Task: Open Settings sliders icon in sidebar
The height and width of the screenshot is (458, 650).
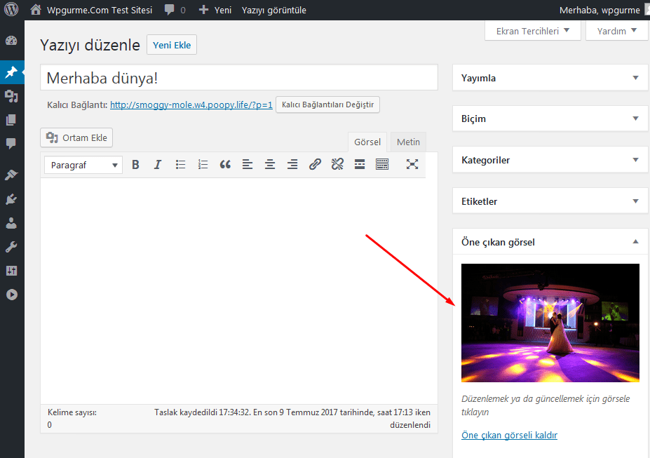Action: [12, 271]
